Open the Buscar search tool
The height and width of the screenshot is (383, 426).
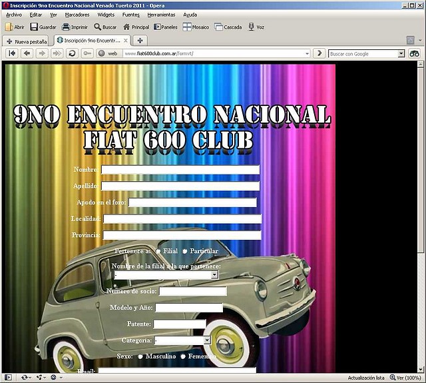[x=105, y=27]
